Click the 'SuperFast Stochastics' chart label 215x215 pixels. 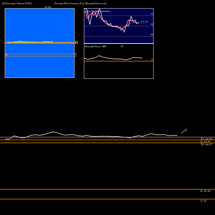coord(98,11)
